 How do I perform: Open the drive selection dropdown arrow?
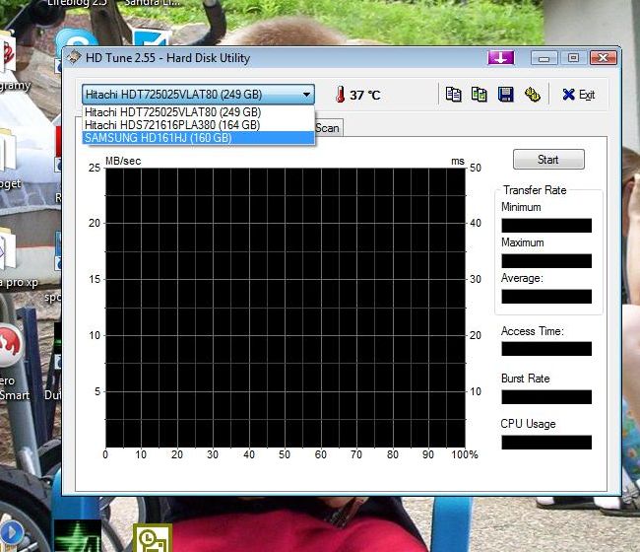click(x=306, y=95)
